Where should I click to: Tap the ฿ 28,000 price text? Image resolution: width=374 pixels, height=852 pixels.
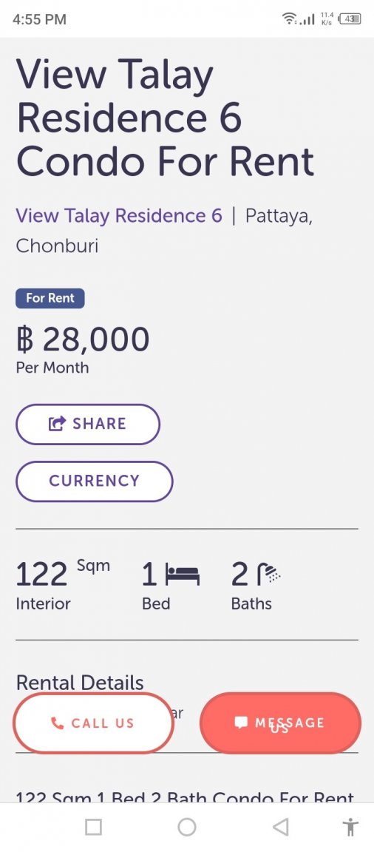(x=83, y=339)
